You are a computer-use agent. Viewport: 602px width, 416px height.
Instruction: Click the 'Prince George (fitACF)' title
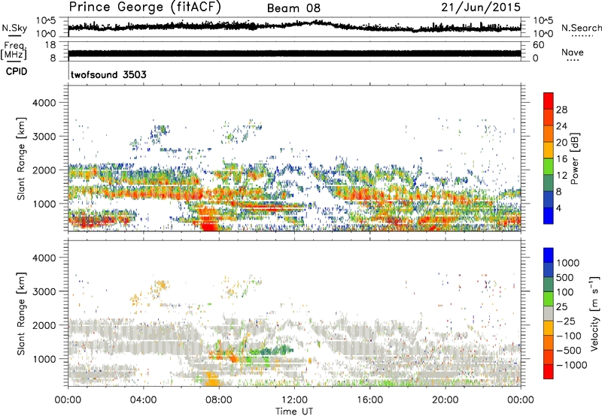tap(145, 7)
